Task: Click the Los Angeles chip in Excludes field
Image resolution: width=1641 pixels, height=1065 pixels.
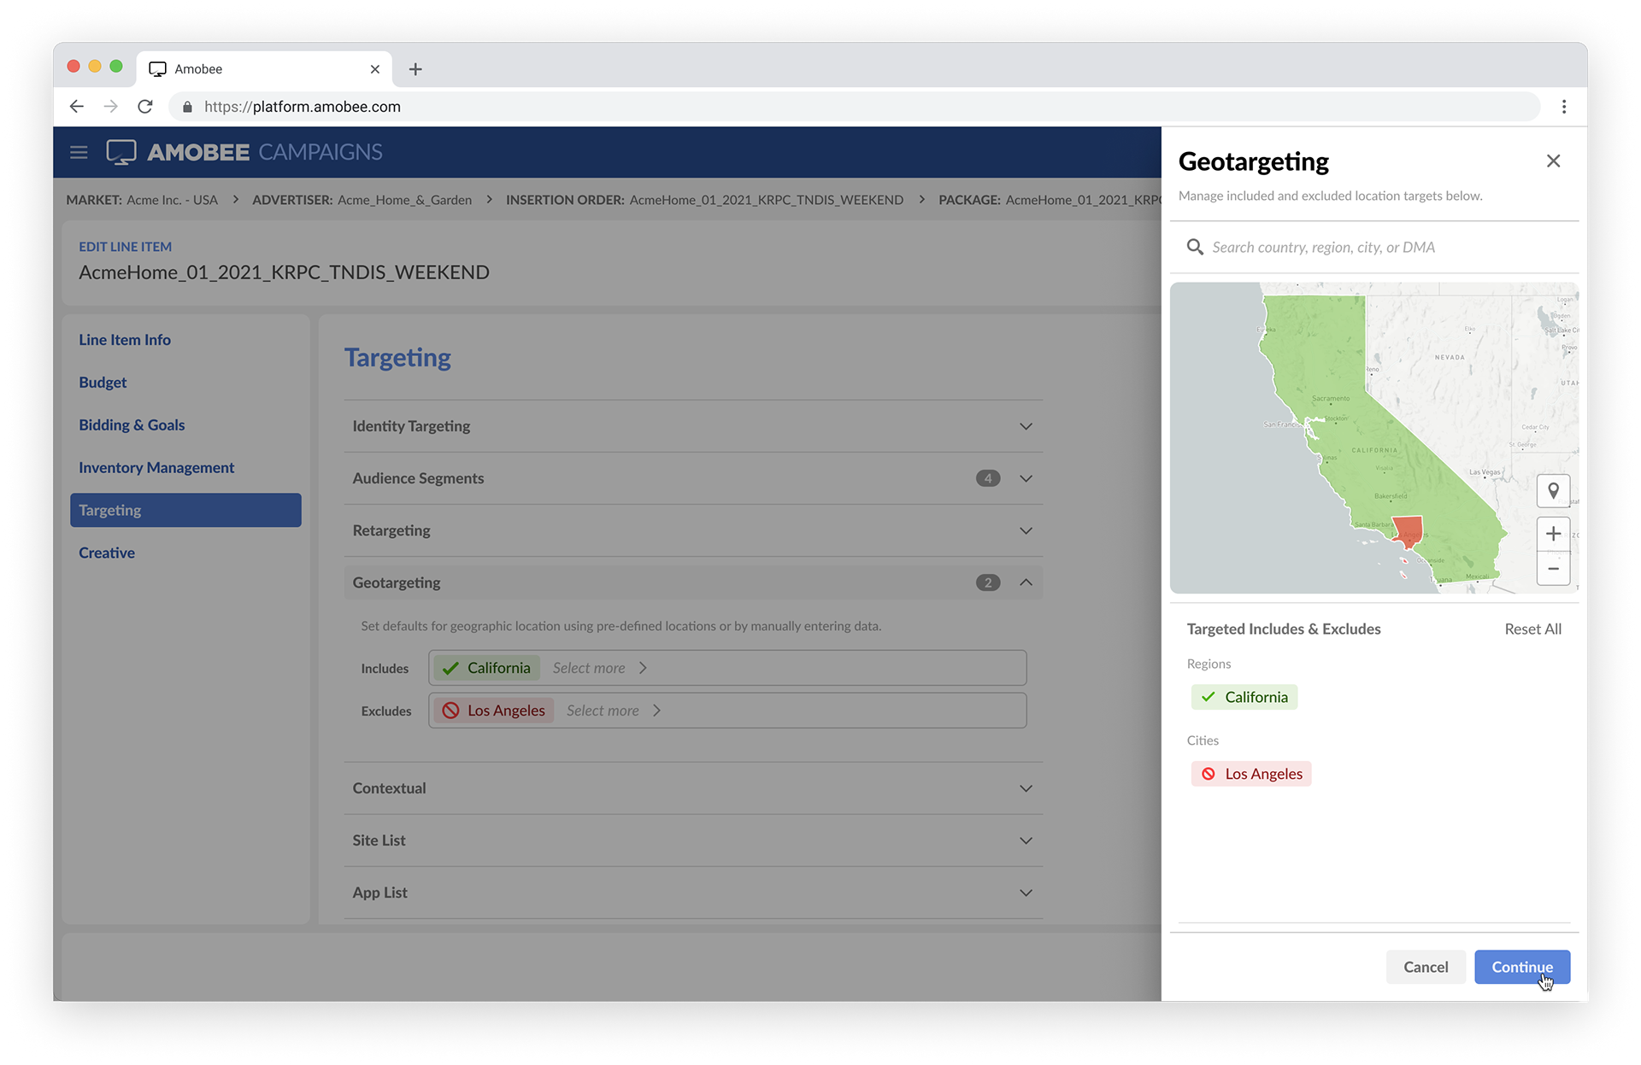Action: click(x=493, y=711)
